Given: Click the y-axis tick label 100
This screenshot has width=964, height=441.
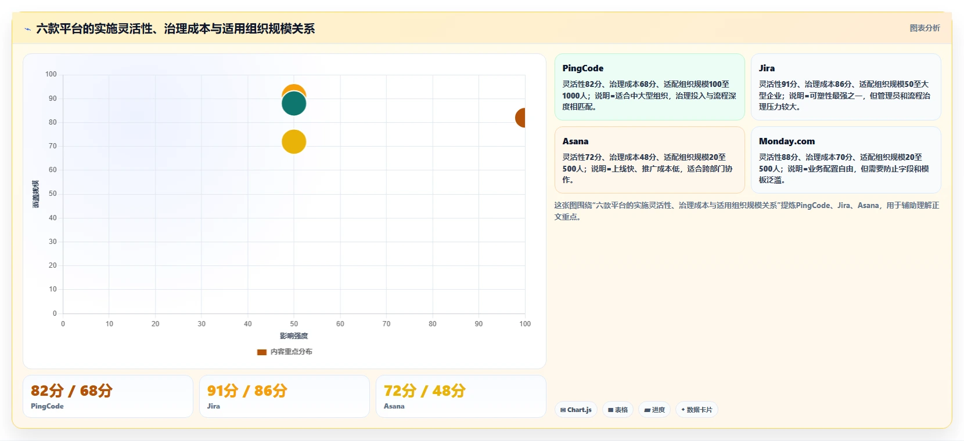Looking at the screenshot, I should click(51, 74).
